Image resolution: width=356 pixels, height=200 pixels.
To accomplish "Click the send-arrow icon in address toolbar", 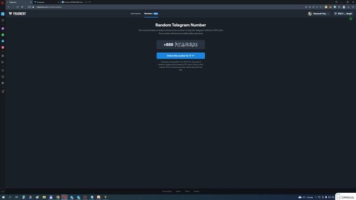I will click(317, 7).
